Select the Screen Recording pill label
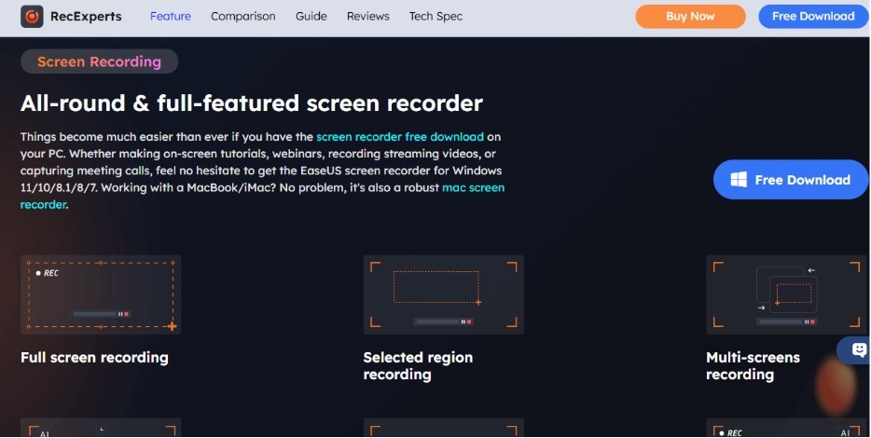871x438 pixels. click(x=100, y=62)
